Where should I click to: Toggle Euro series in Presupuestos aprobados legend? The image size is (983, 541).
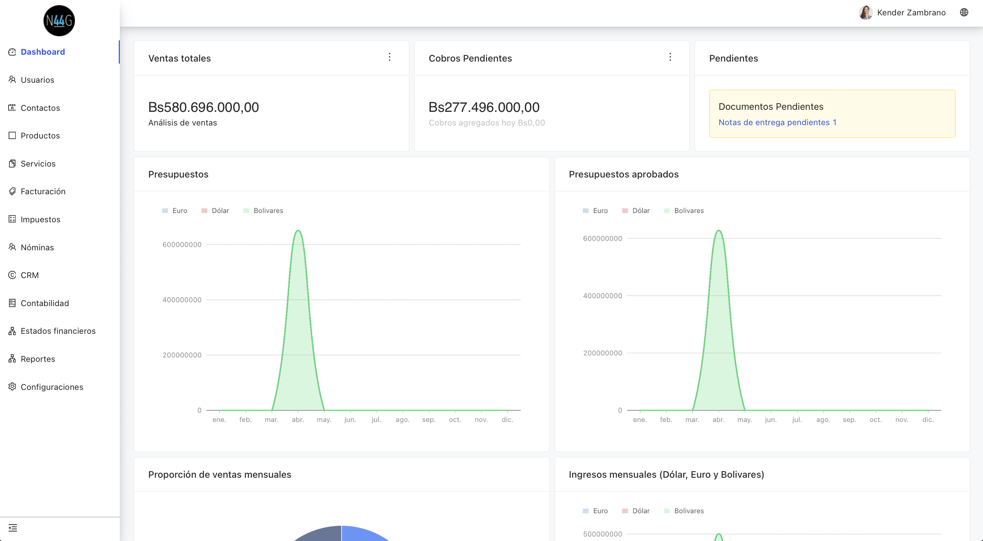pos(595,211)
